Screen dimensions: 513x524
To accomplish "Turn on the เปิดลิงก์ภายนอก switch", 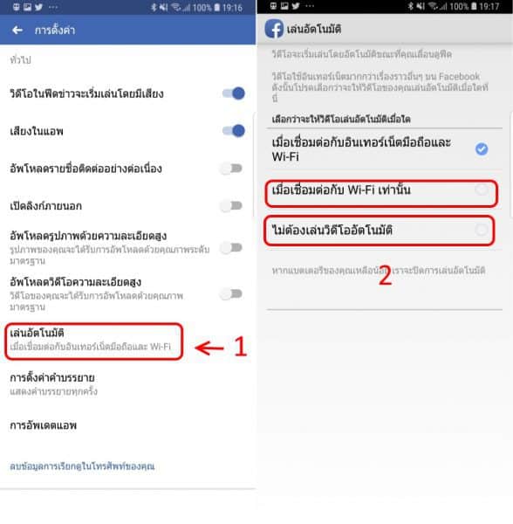I will (x=231, y=205).
